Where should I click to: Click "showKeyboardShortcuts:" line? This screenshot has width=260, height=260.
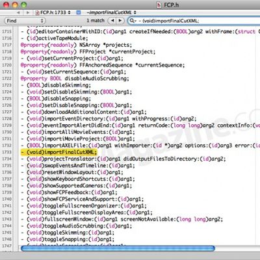click(x=78, y=179)
